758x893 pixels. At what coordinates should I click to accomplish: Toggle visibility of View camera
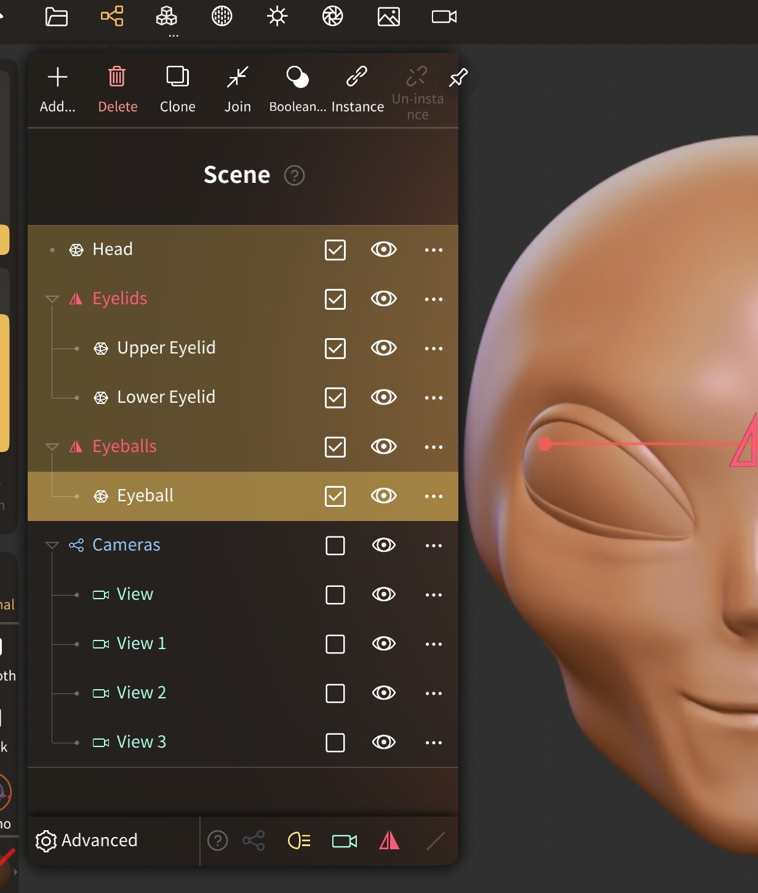384,594
